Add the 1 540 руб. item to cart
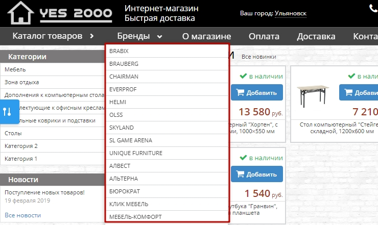Viewport: 378px width, 225px height. (257, 174)
